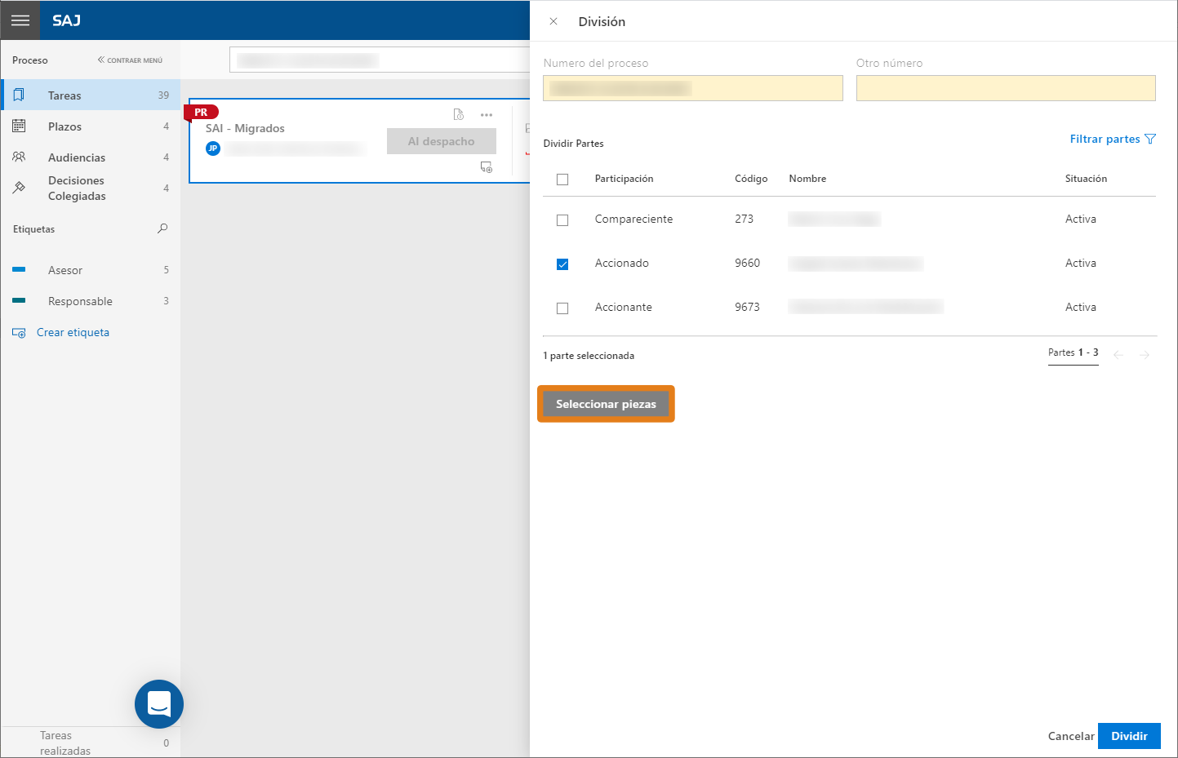1178x758 pixels.
Task: Go to previous page of parts
Action: tap(1118, 355)
